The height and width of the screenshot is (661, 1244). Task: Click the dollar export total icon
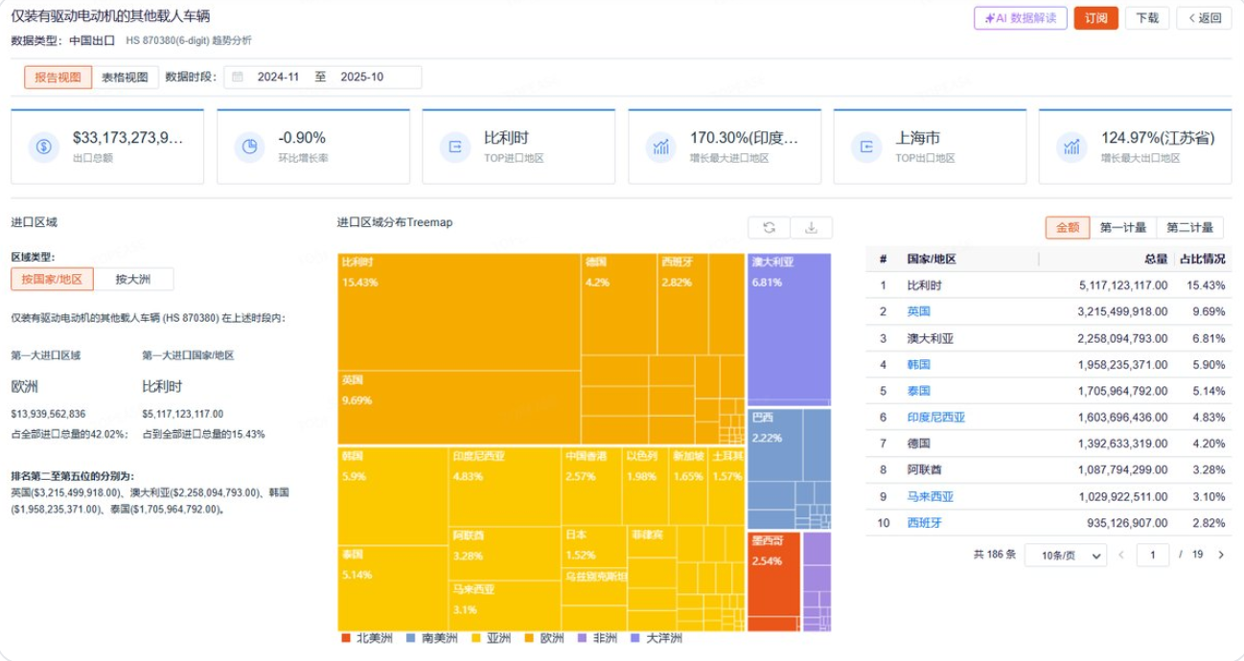(x=44, y=147)
